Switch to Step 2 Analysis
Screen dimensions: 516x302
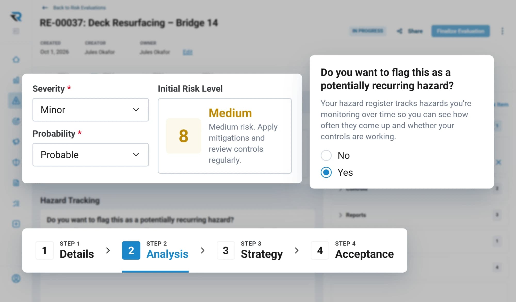(155, 250)
